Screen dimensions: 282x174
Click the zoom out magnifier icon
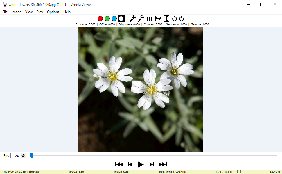click(141, 19)
